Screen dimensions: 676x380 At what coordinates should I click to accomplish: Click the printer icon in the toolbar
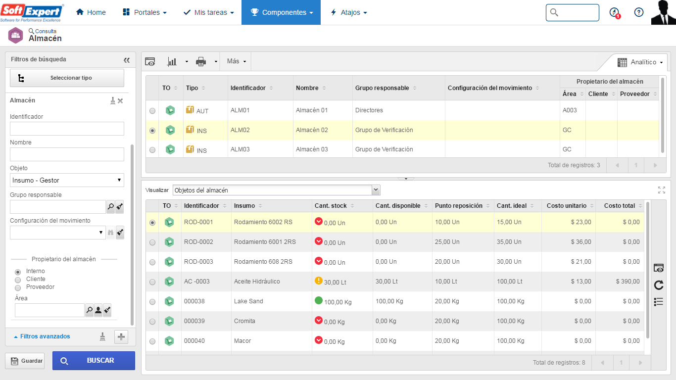201,61
